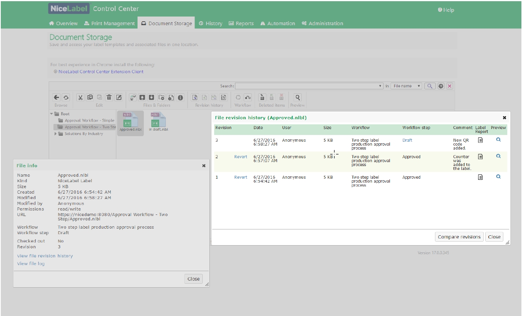The width and height of the screenshot is (523, 316).
Task: Dismiss File info panel with X icon
Action: 204,166
